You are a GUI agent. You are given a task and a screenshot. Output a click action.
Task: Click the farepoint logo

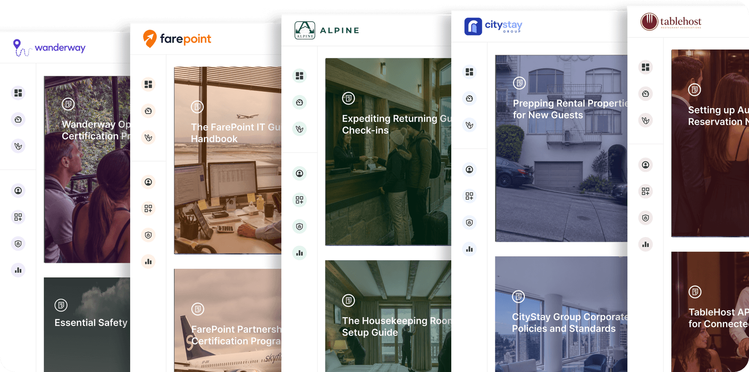click(x=177, y=38)
